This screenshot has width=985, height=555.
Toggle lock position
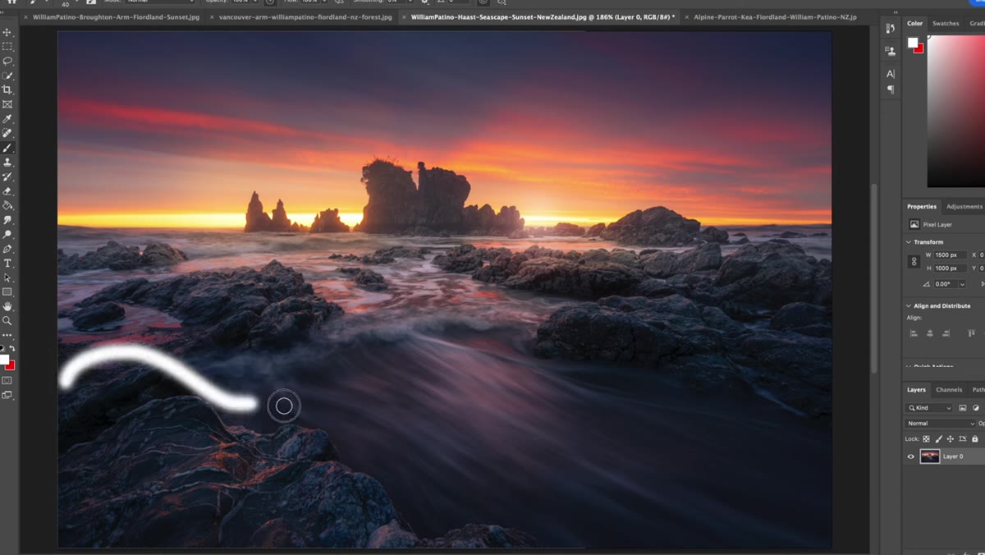pyautogui.click(x=951, y=439)
